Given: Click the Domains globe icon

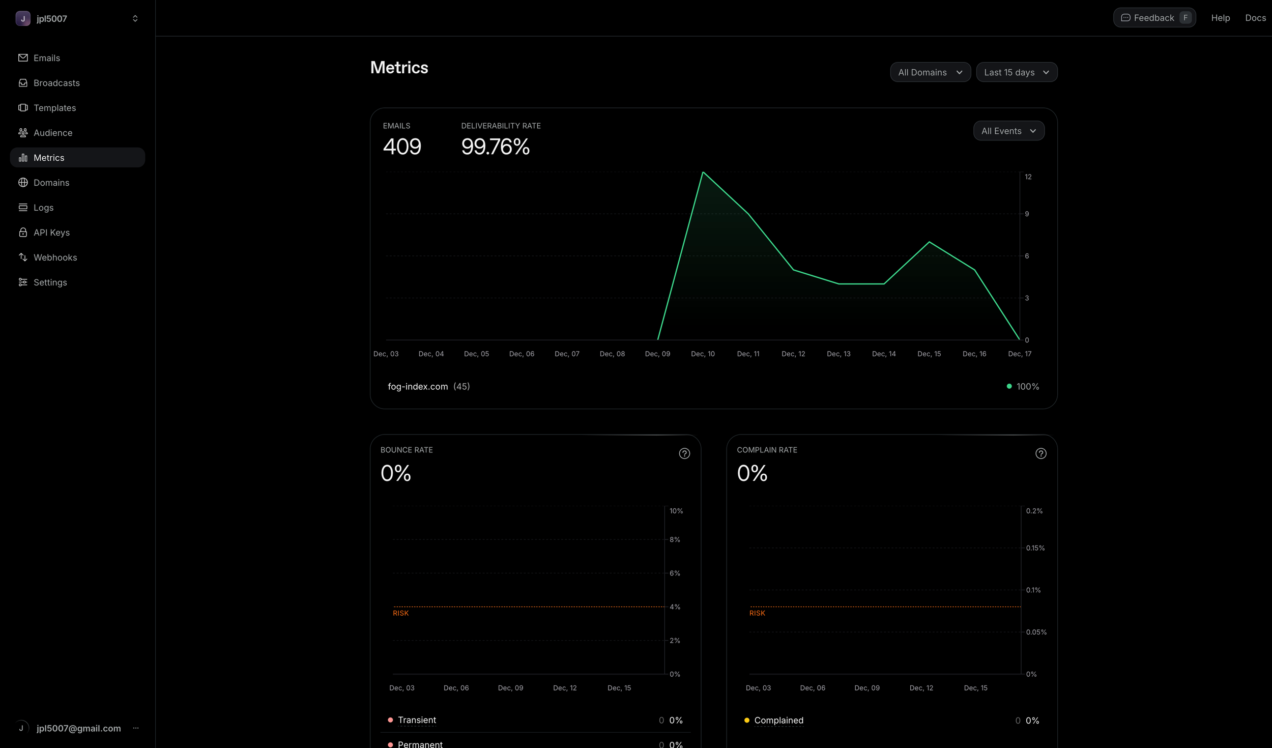Looking at the screenshot, I should (23, 183).
